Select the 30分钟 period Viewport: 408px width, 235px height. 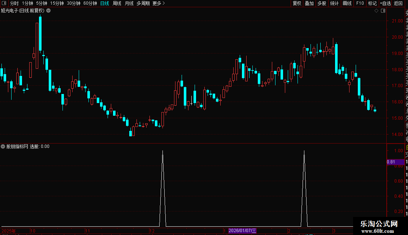click(74, 3)
